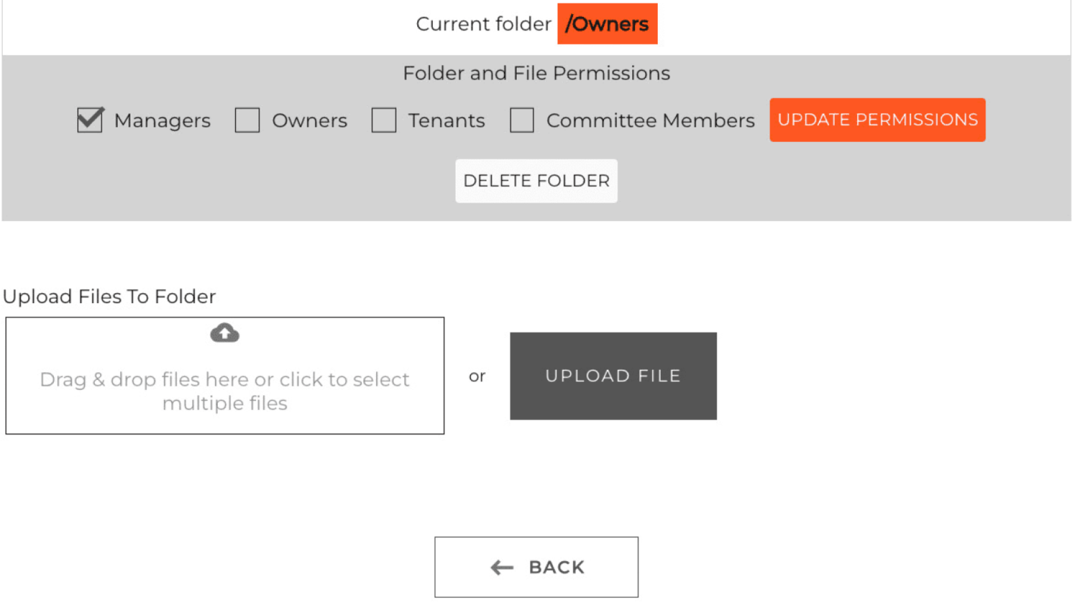Screen dimensions: 1075x605
Task: Click the Folder and File Permissions heading
Action: [536, 73]
